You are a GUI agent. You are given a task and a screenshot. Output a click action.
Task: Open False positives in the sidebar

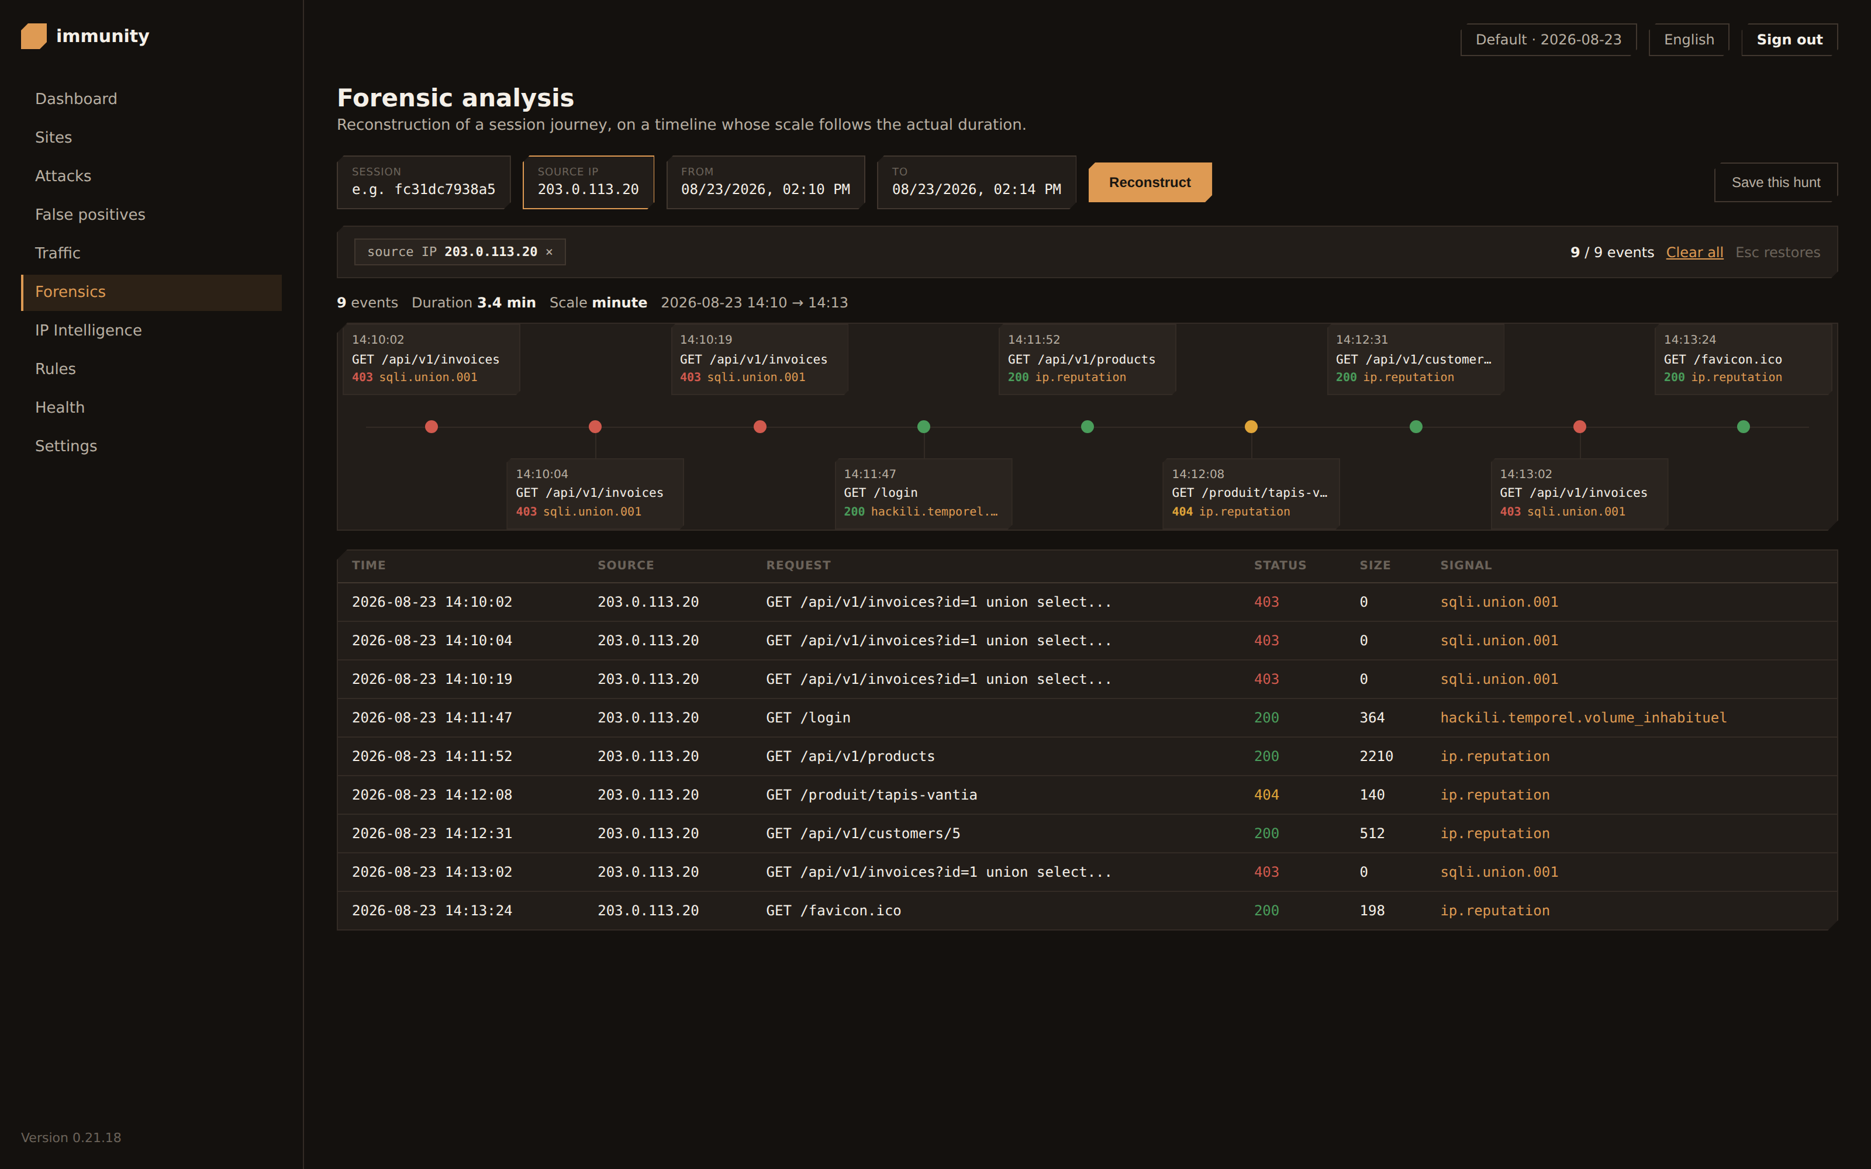[x=151, y=215]
